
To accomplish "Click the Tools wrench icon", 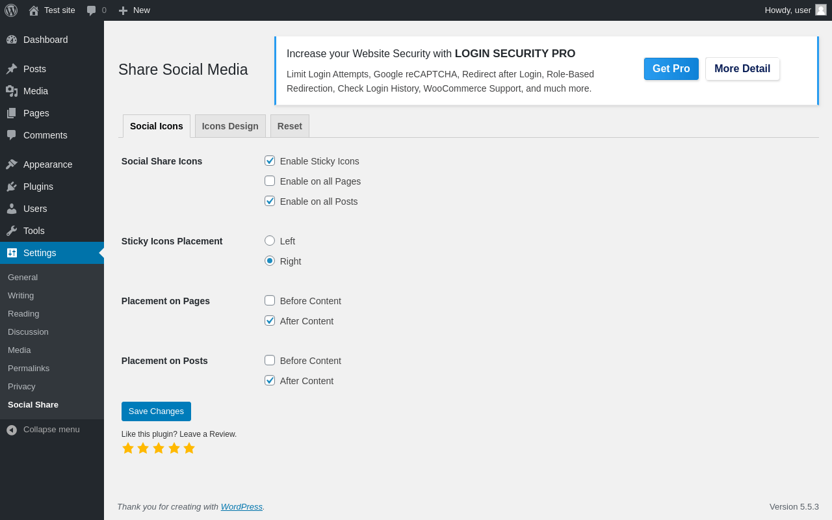I will pos(12,231).
